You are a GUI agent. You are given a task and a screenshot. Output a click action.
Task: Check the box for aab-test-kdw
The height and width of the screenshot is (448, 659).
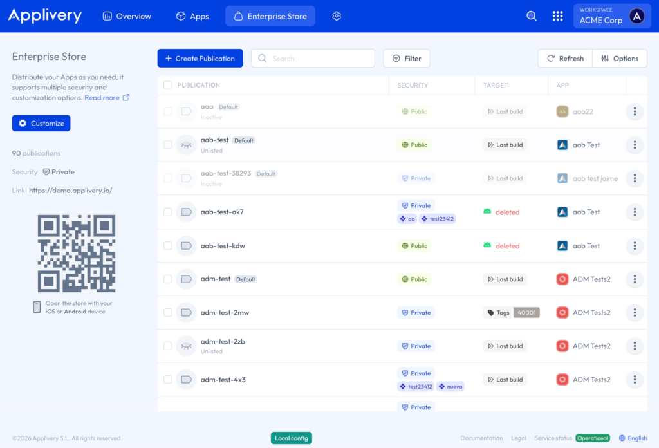coord(168,246)
